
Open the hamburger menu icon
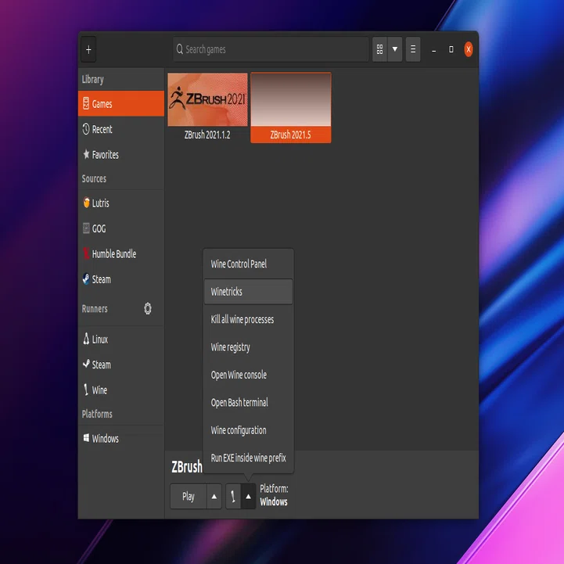(413, 49)
